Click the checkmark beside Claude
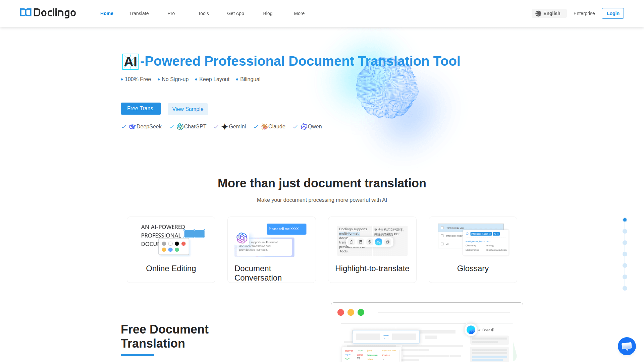 [256, 127]
